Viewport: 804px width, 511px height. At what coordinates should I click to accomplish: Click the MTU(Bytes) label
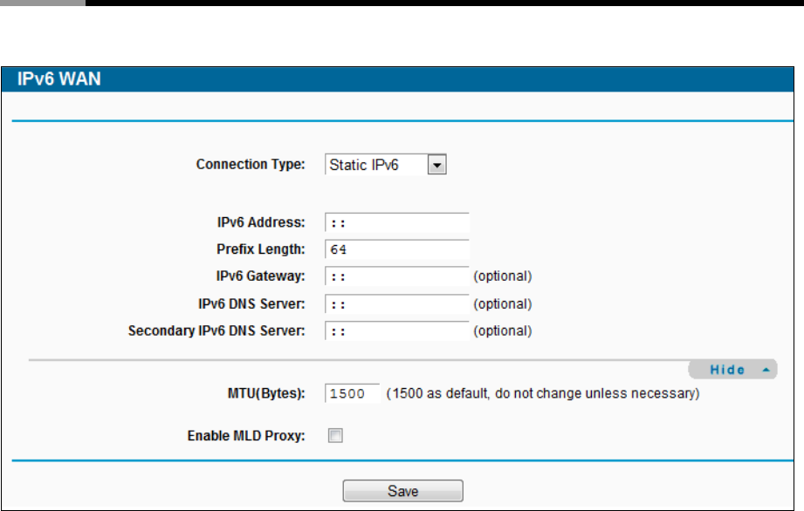pyautogui.click(x=266, y=393)
